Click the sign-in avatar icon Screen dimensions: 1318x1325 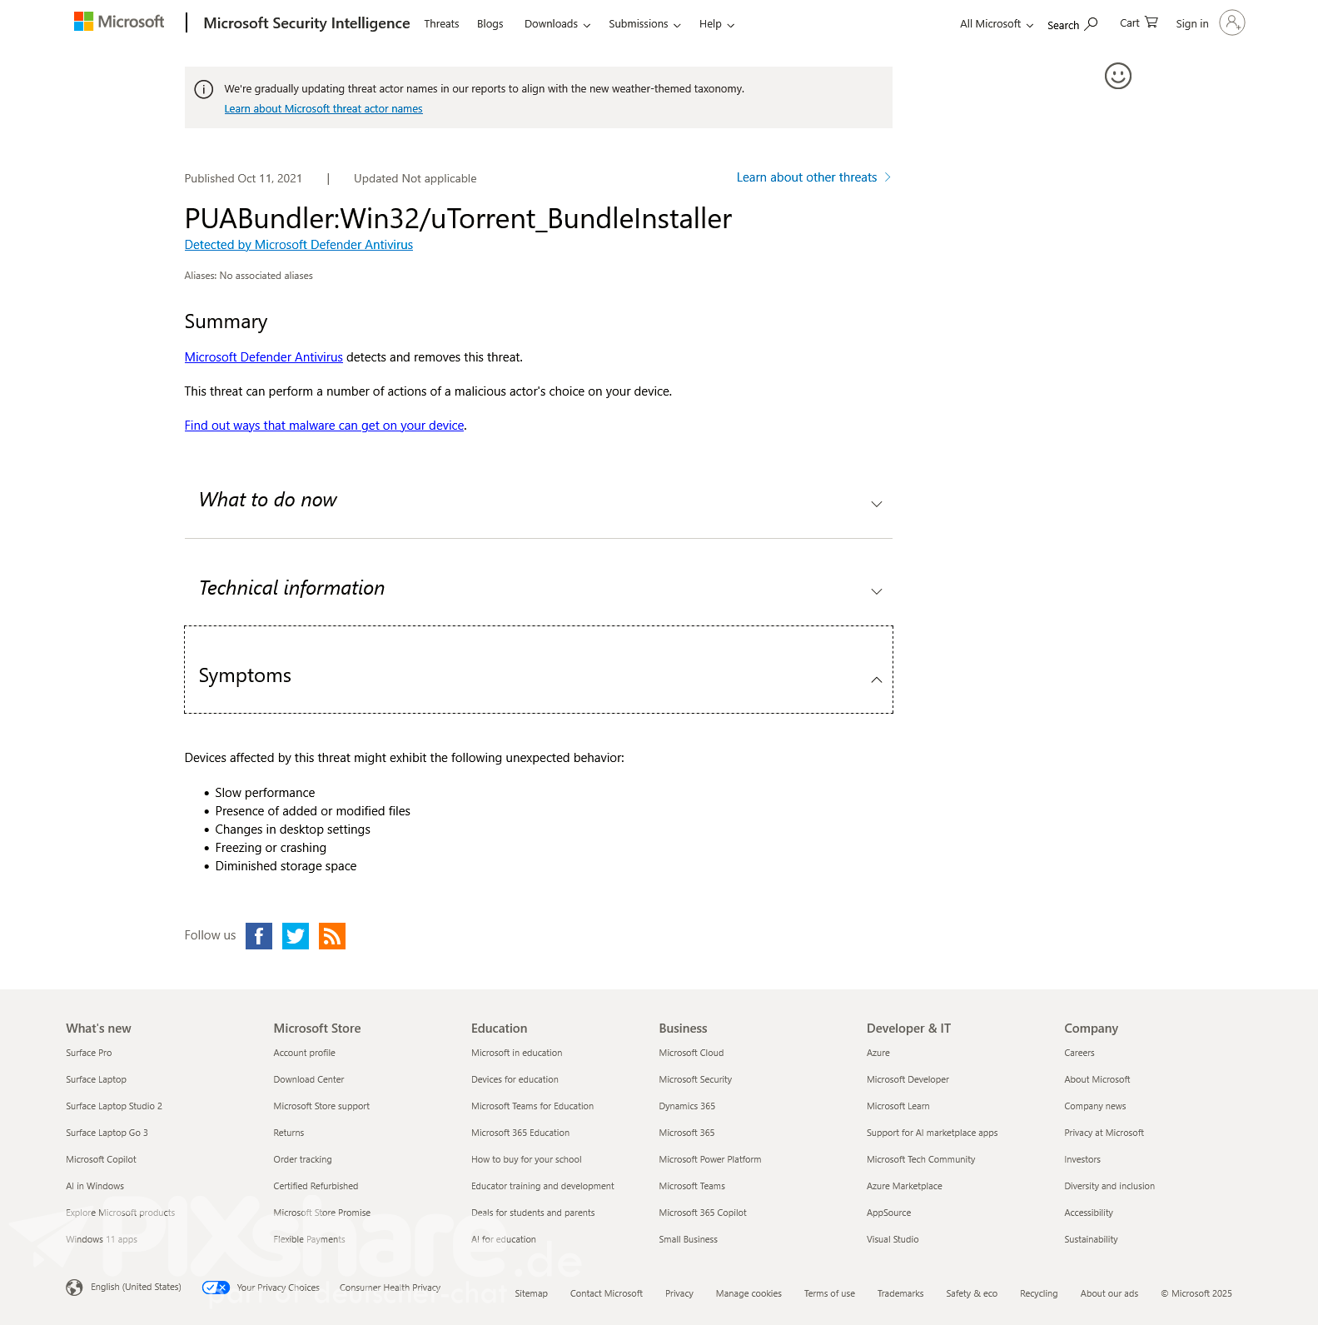tap(1232, 22)
